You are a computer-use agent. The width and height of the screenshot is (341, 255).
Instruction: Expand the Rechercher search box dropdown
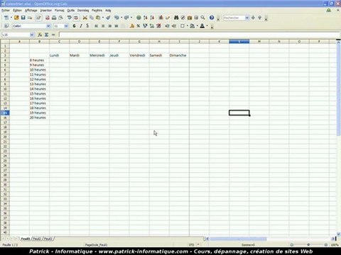(x=247, y=18)
